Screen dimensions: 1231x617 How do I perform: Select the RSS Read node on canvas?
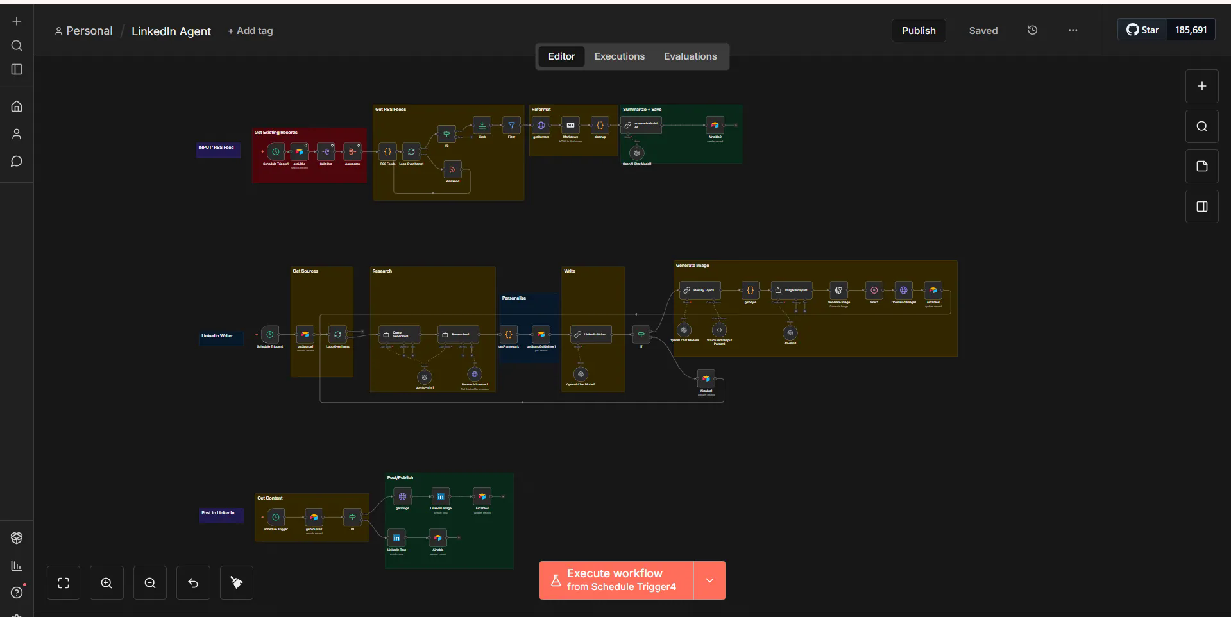(452, 169)
